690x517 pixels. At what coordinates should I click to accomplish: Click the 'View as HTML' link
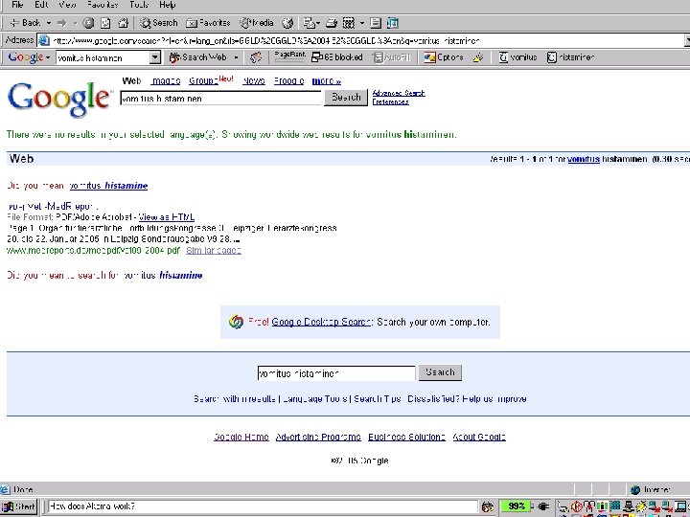click(167, 217)
